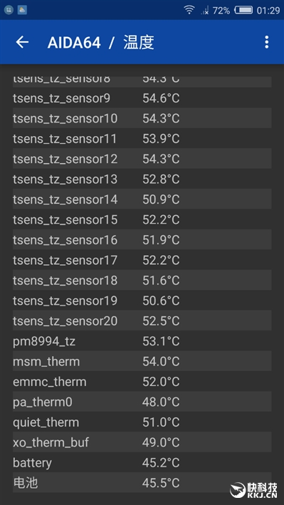Select the battery 45.2°C row
Screen dimensions: 284x505
tap(142, 462)
